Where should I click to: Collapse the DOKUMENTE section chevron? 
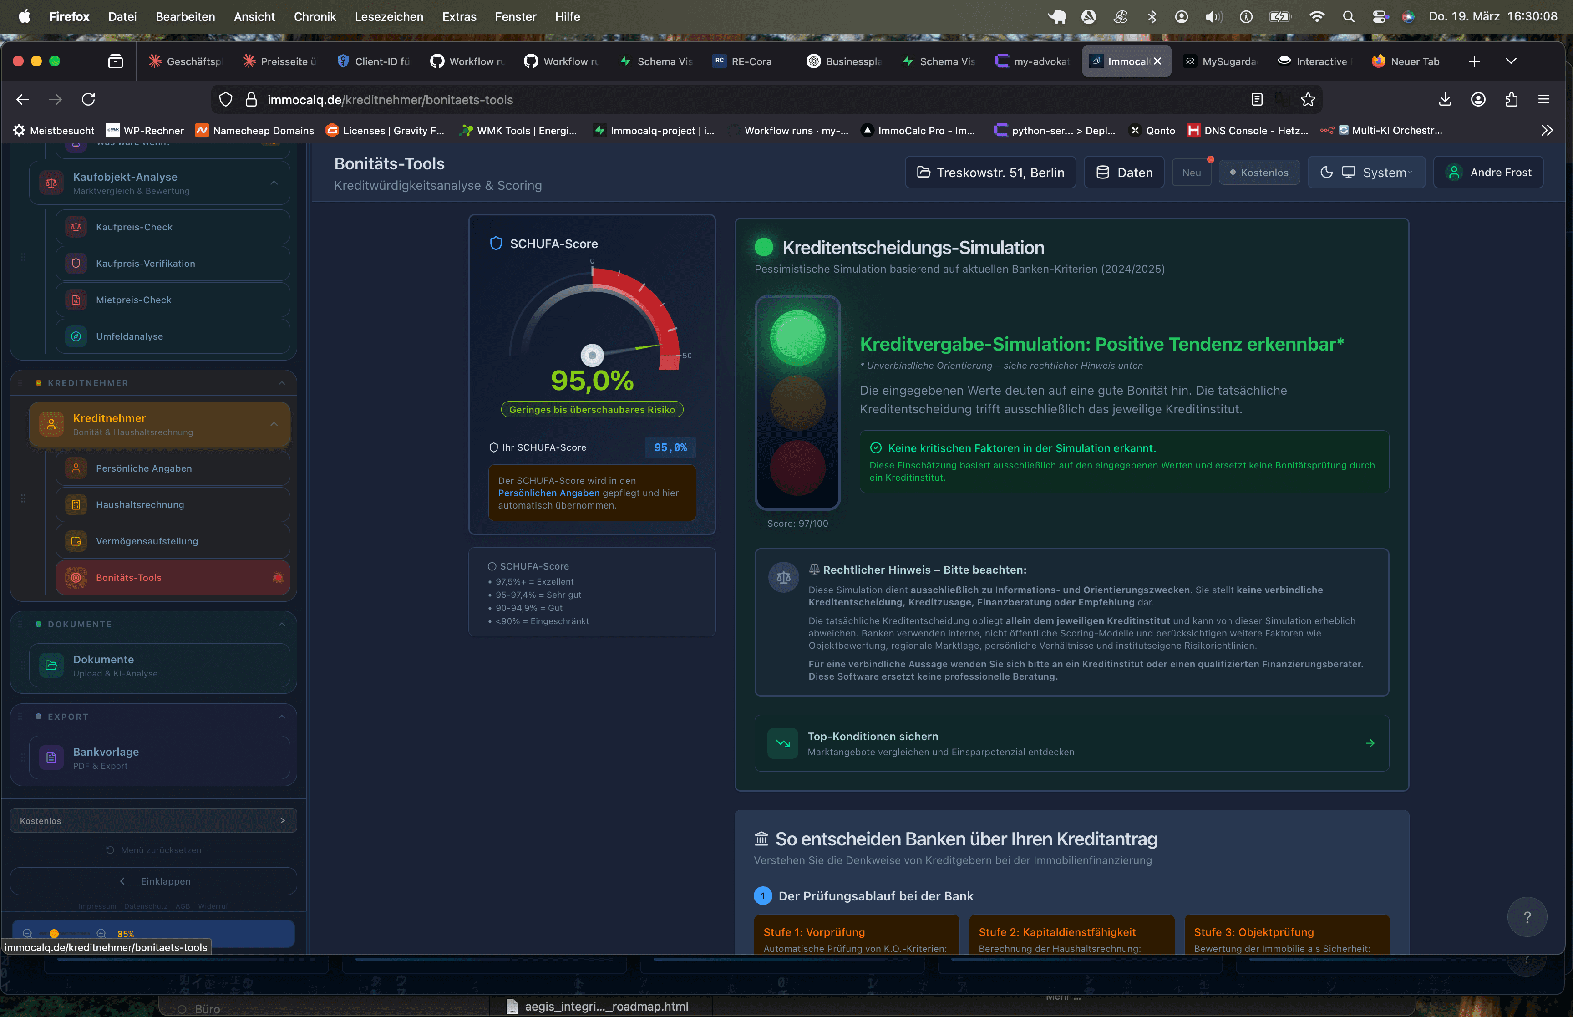point(282,624)
